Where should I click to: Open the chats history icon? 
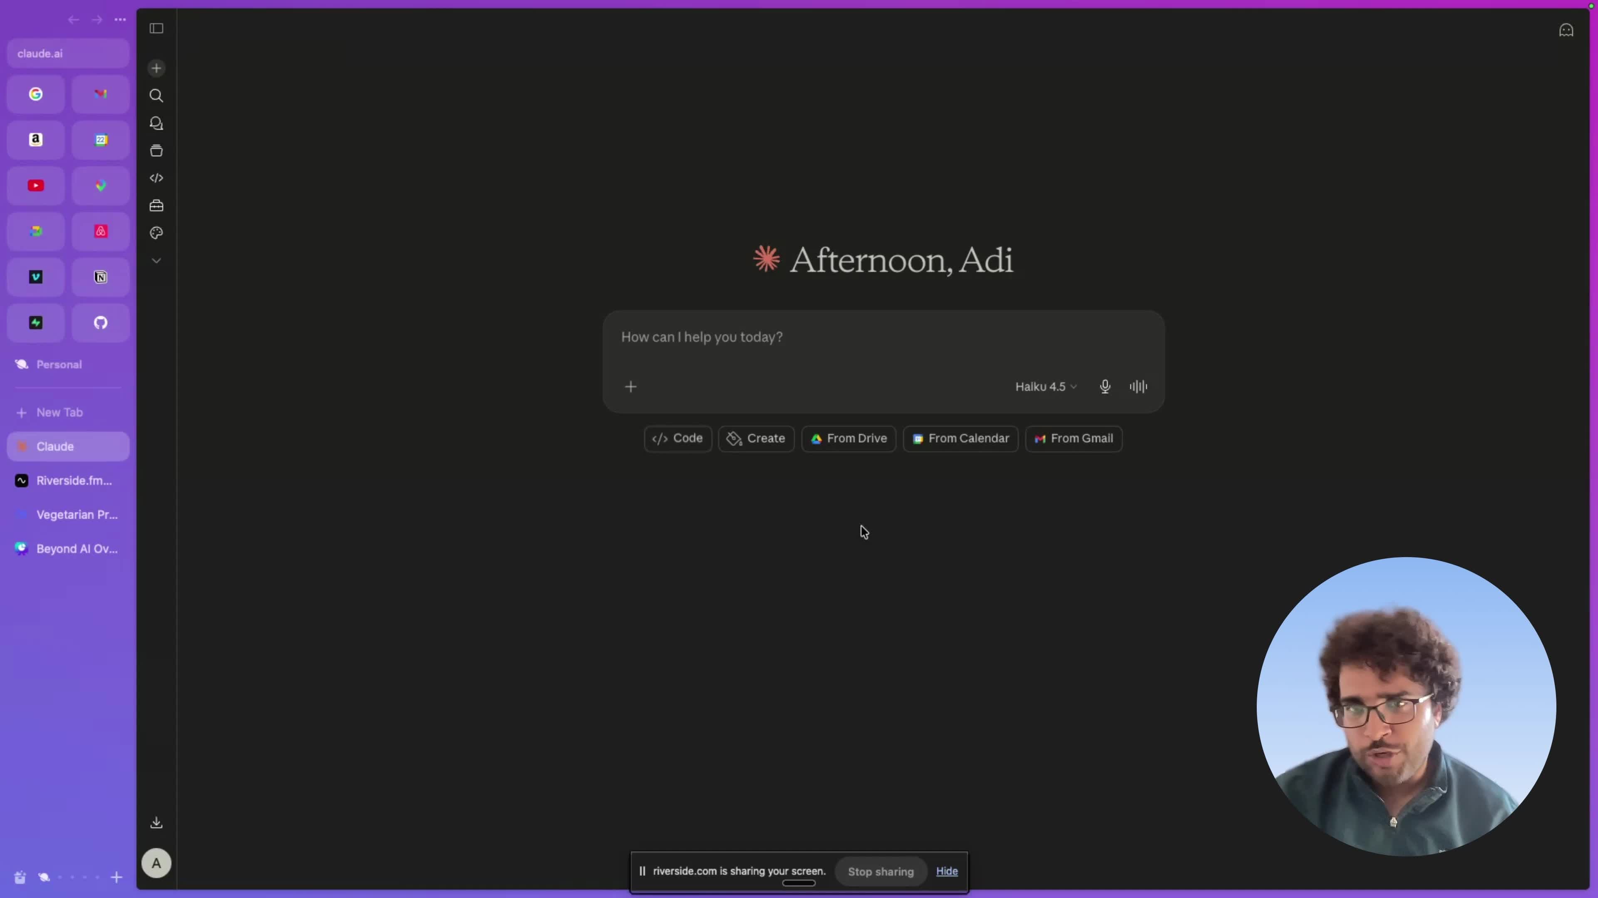tap(156, 123)
